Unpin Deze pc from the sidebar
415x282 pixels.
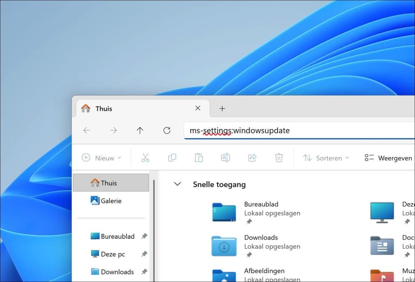pos(145,254)
